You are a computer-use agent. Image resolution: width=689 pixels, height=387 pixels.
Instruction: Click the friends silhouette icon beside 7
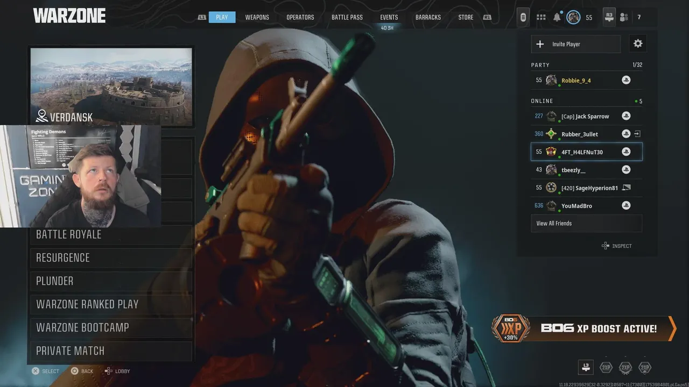coord(624,17)
